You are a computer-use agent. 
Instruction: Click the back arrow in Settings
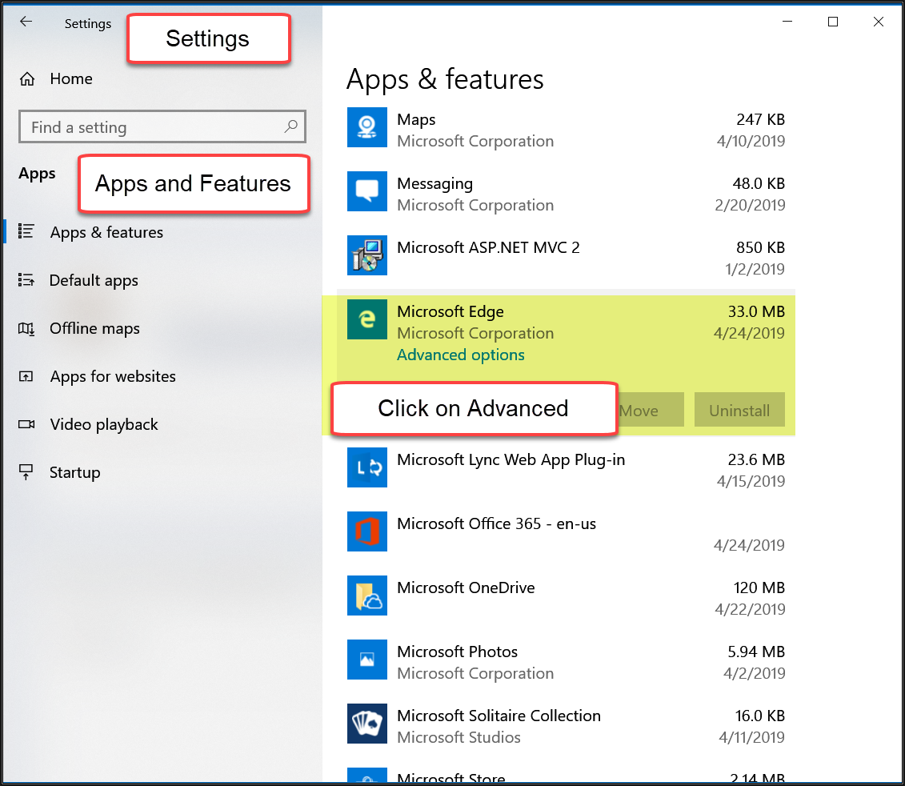26,22
